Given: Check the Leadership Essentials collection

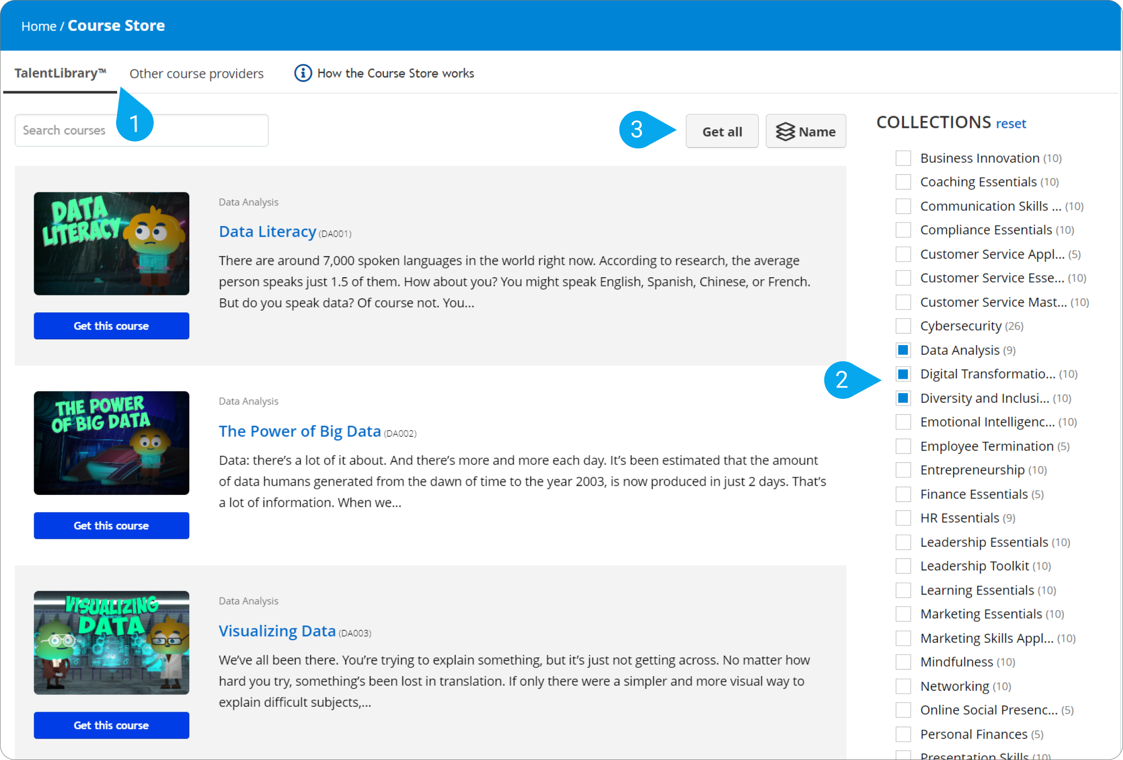Looking at the screenshot, I should tap(902, 542).
